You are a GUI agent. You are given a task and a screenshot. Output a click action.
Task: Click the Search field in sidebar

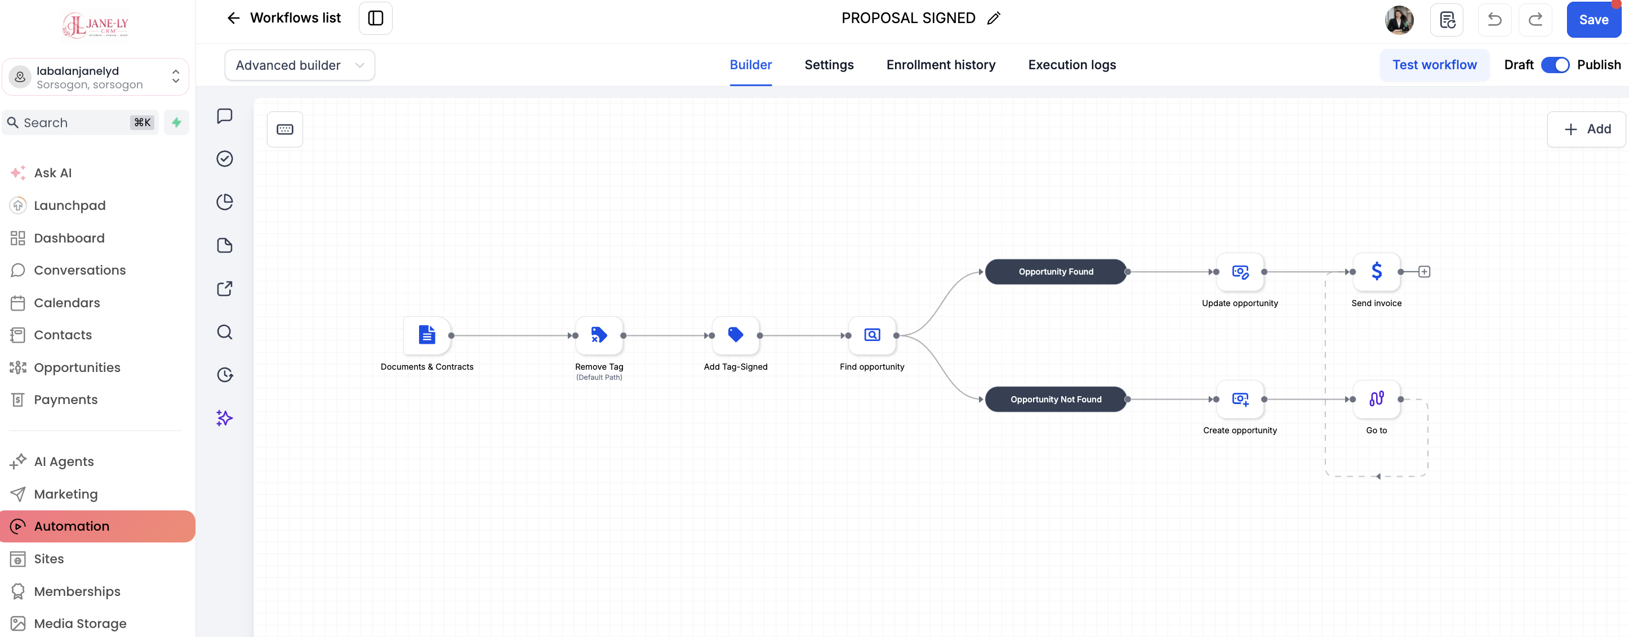pyautogui.click(x=81, y=123)
